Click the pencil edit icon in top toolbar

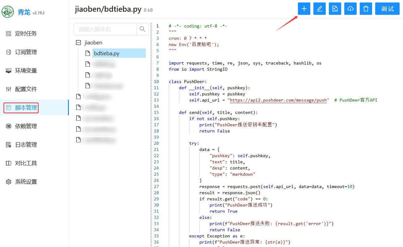319,9
